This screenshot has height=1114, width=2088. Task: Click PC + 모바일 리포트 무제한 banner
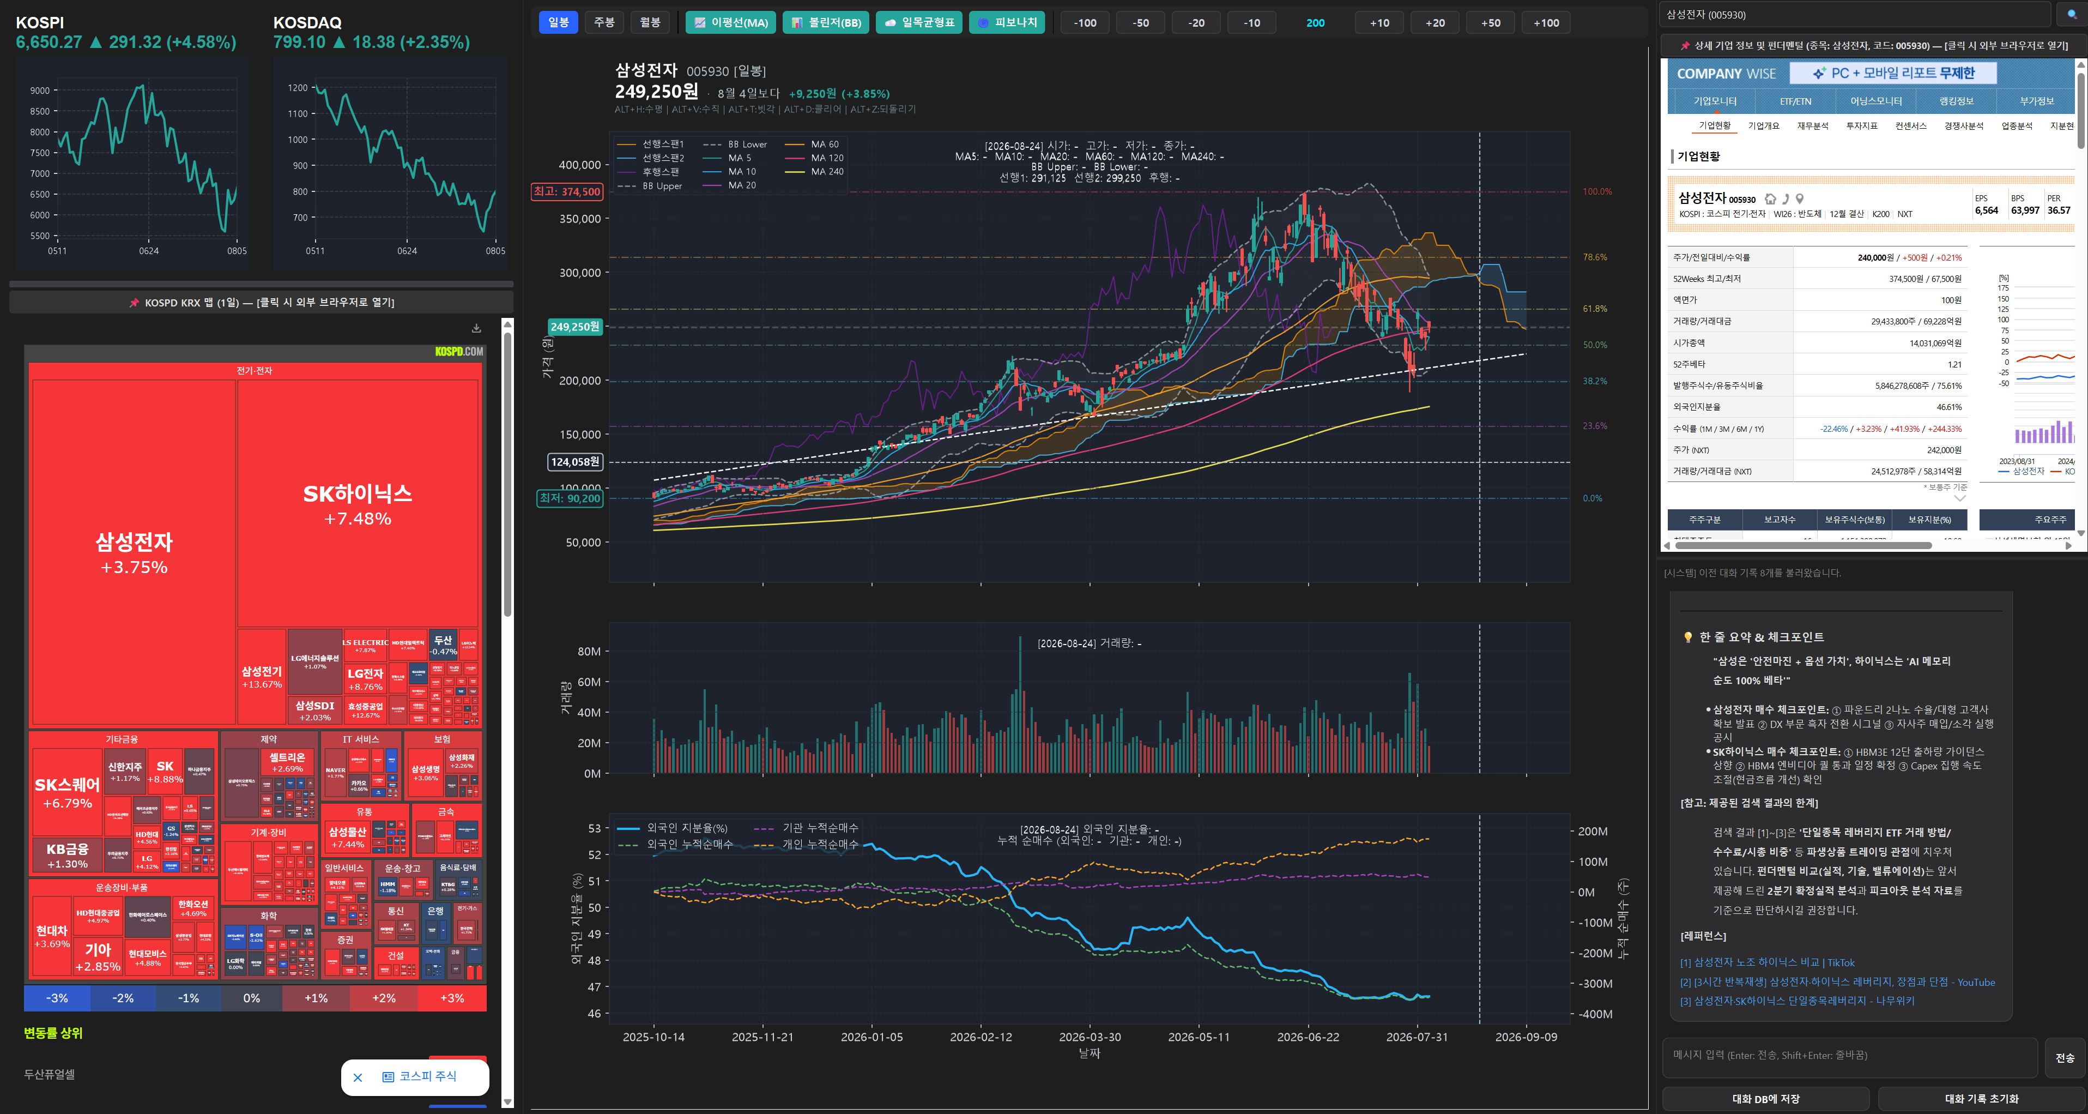pos(1893,74)
